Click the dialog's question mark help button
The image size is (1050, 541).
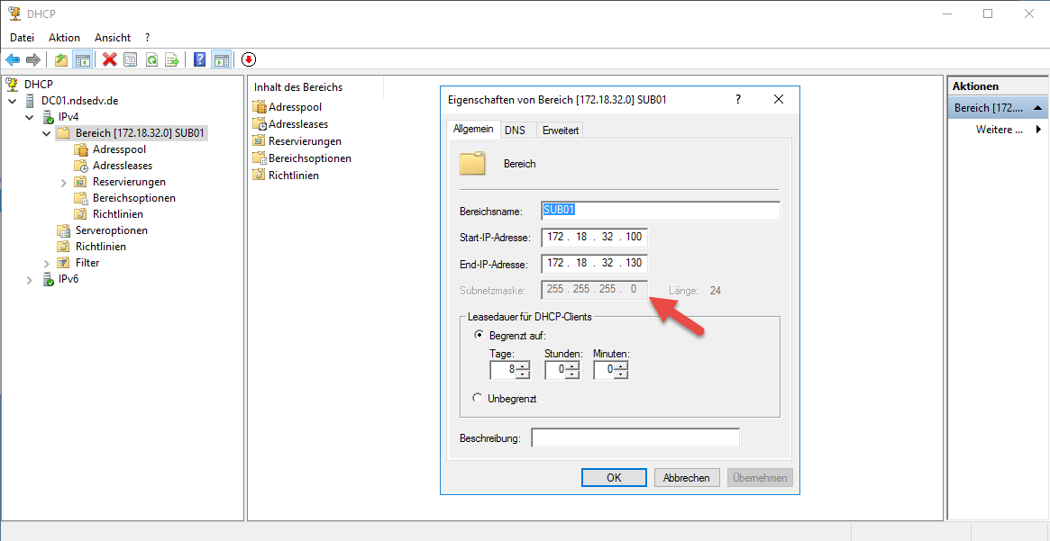(x=738, y=99)
